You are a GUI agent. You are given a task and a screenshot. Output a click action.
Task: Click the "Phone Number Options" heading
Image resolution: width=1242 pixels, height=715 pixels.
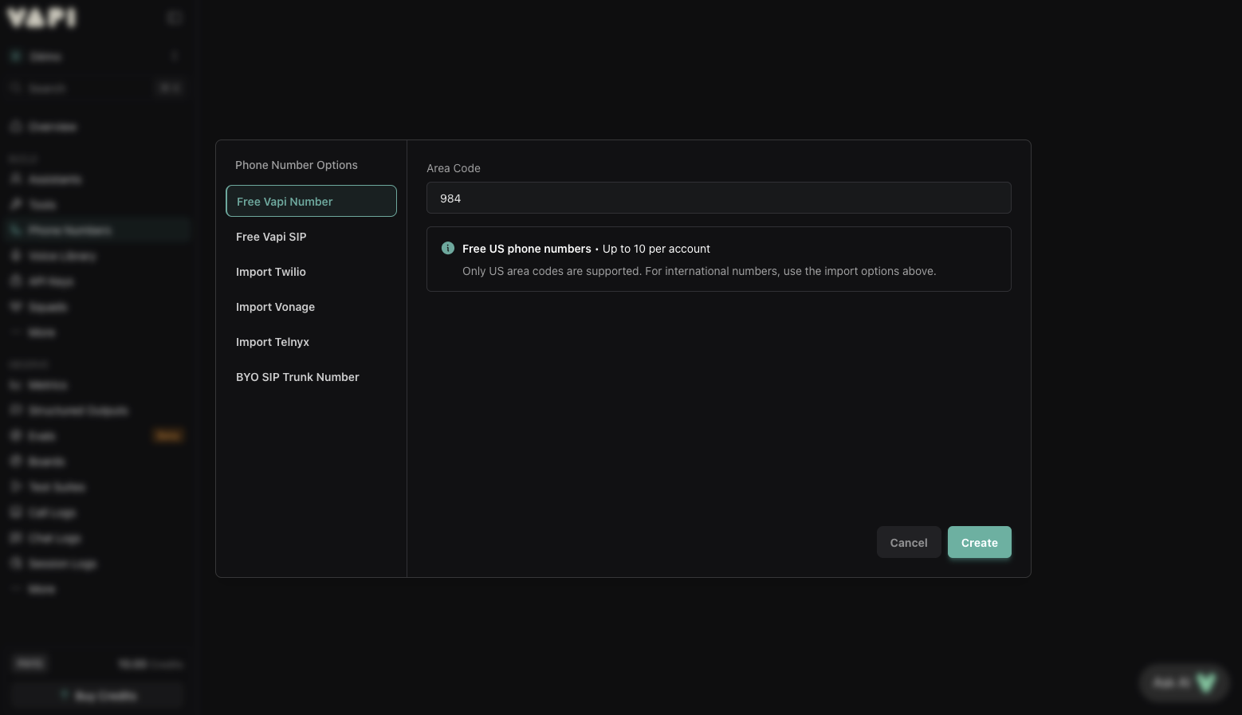(297, 165)
